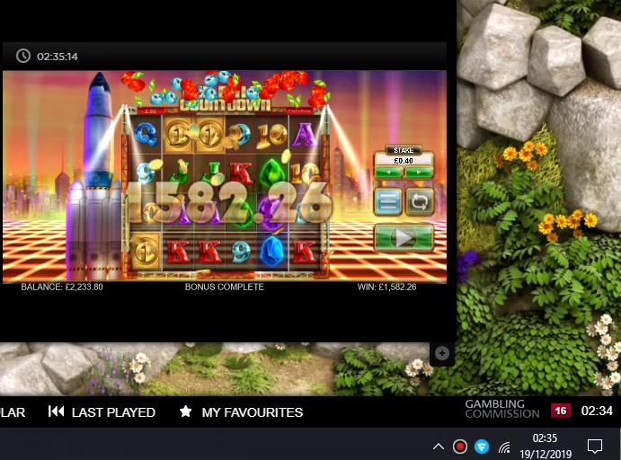
Task: Click the Bonus Complete status text
Action: (x=224, y=287)
